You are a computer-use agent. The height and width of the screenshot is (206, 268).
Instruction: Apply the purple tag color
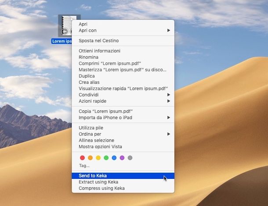coord(122,158)
